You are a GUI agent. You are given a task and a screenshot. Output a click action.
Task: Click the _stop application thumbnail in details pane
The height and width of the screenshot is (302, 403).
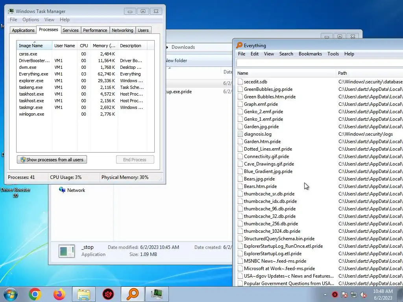pos(67,251)
